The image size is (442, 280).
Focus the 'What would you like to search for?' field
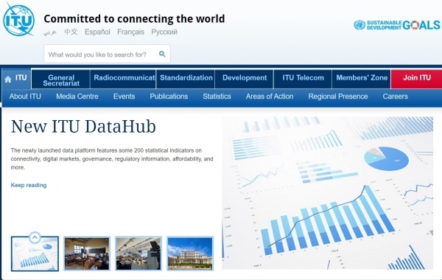(x=101, y=54)
